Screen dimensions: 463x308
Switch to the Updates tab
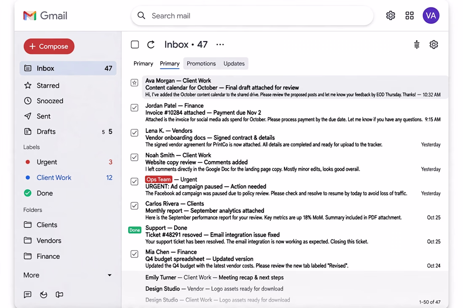(234, 64)
